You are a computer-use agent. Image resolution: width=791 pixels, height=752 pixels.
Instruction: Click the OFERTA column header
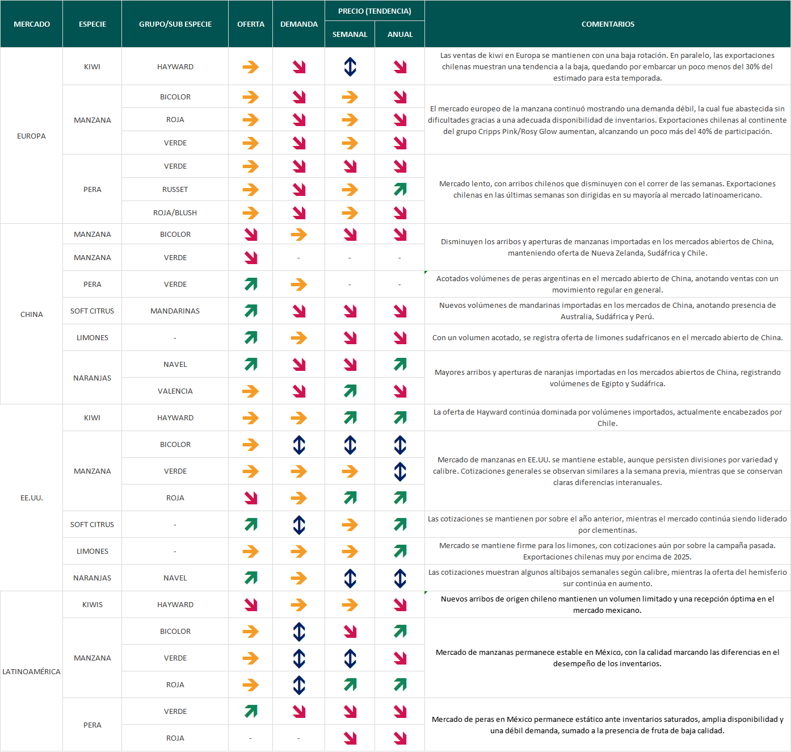(251, 24)
